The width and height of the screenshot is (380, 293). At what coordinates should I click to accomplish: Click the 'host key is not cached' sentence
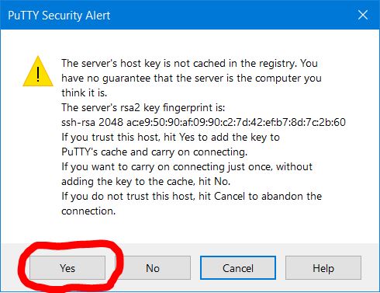point(189,64)
